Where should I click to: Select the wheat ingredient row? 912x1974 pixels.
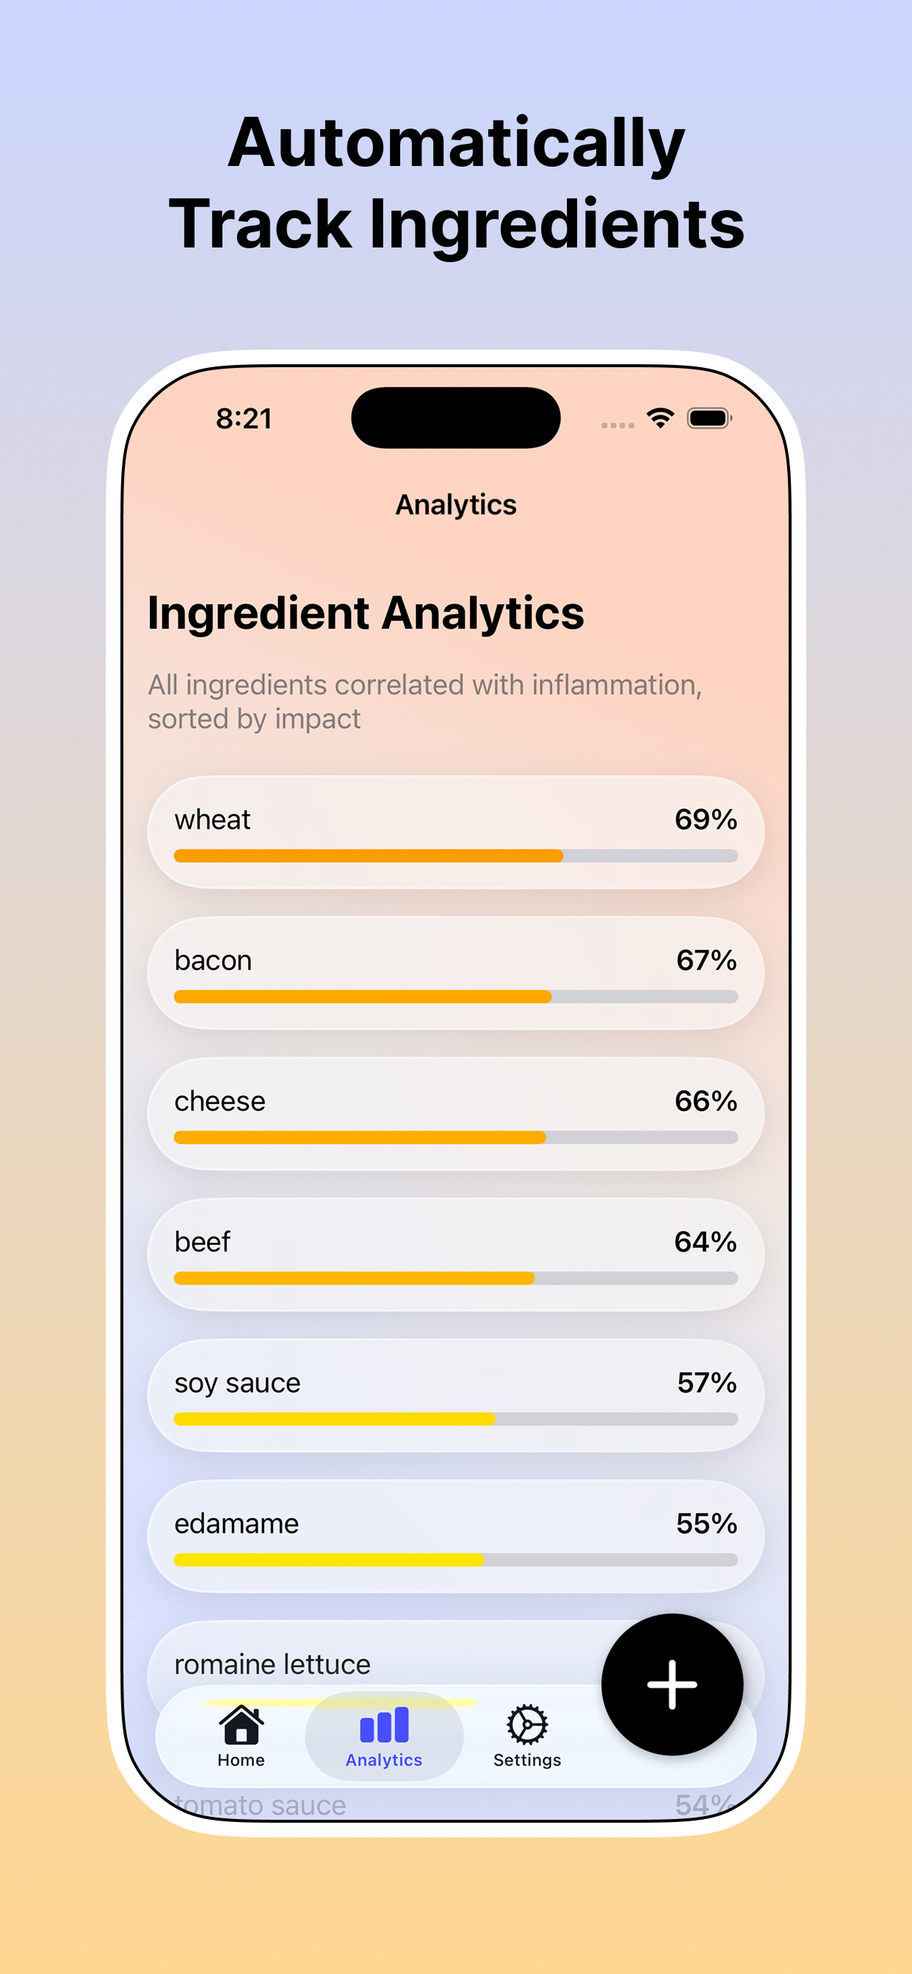(456, 832)
